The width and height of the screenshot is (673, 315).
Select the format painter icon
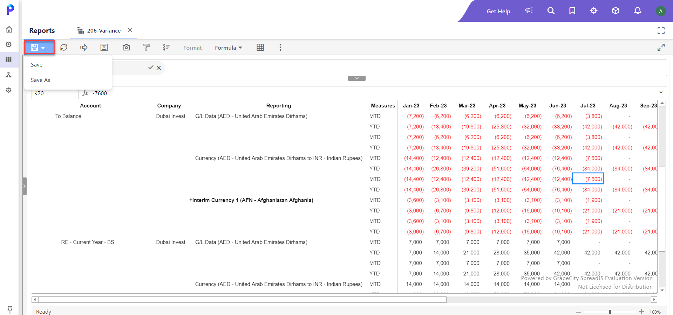click(x=147, y=47)
